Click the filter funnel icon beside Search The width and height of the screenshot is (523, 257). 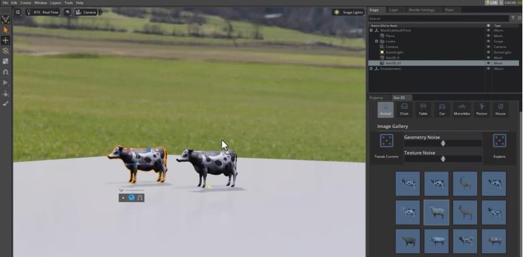513,18
